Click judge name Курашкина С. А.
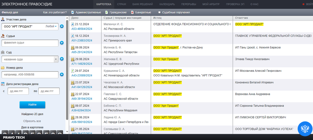Viewport: 313px width, 140px height. (114, 71)
